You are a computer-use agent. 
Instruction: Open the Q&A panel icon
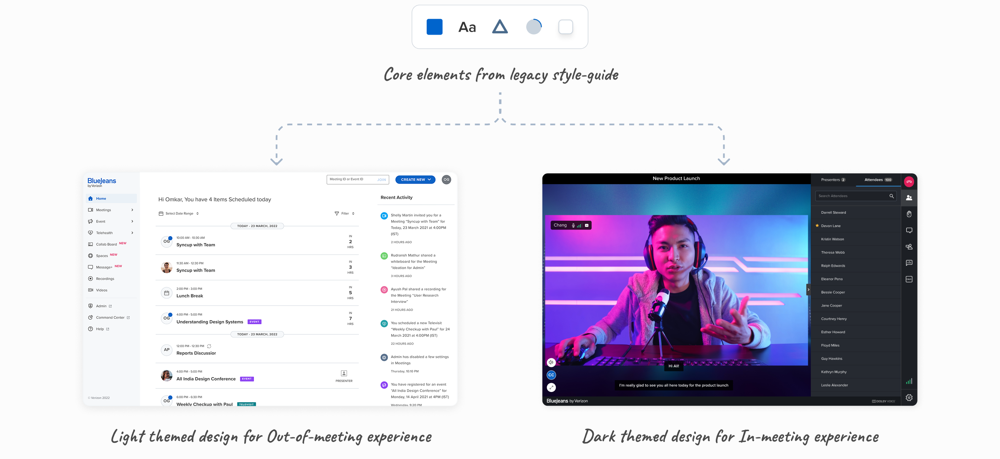tap(909, 279)
